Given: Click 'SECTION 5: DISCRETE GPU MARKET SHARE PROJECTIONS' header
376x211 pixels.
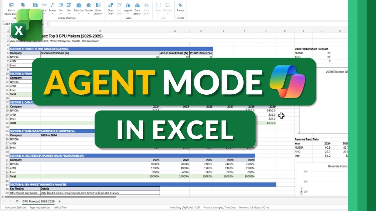Looking at the screenshot, I should pyautogui.click(x=132, y=156).
